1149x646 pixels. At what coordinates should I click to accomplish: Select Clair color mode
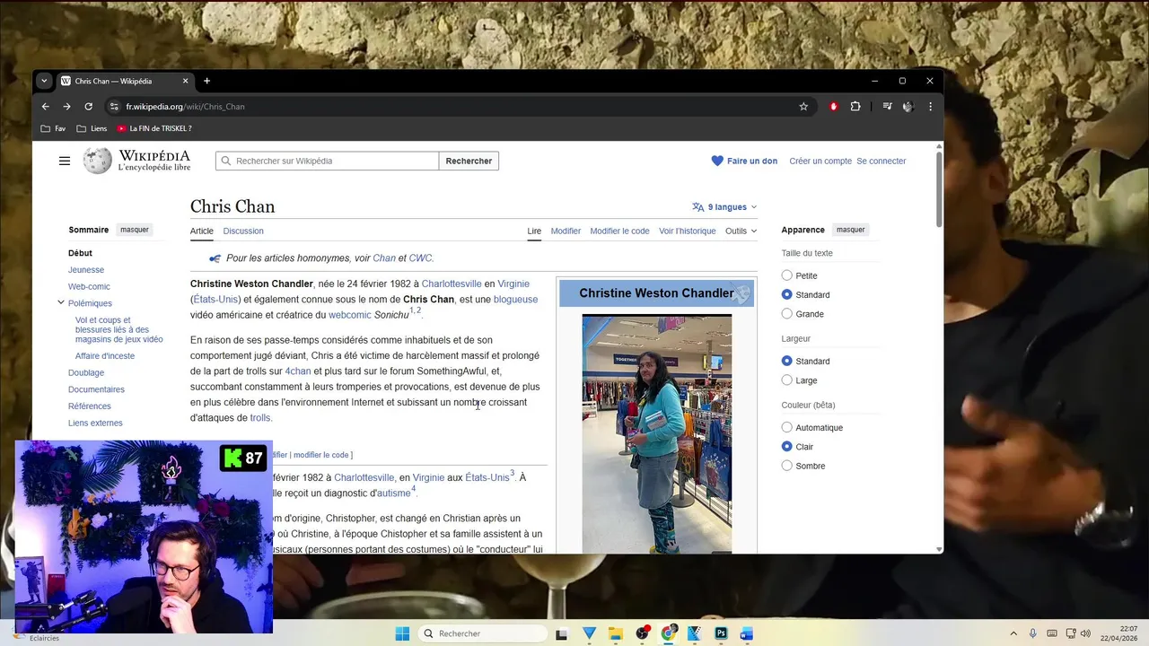(787, 447)
